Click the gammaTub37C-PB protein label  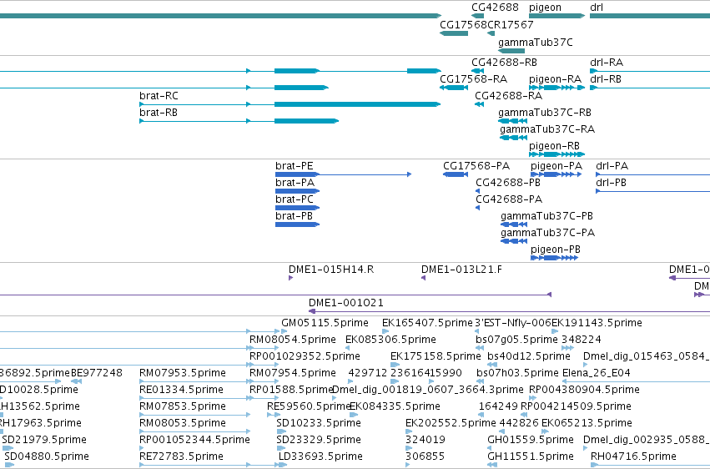(547, 216)
